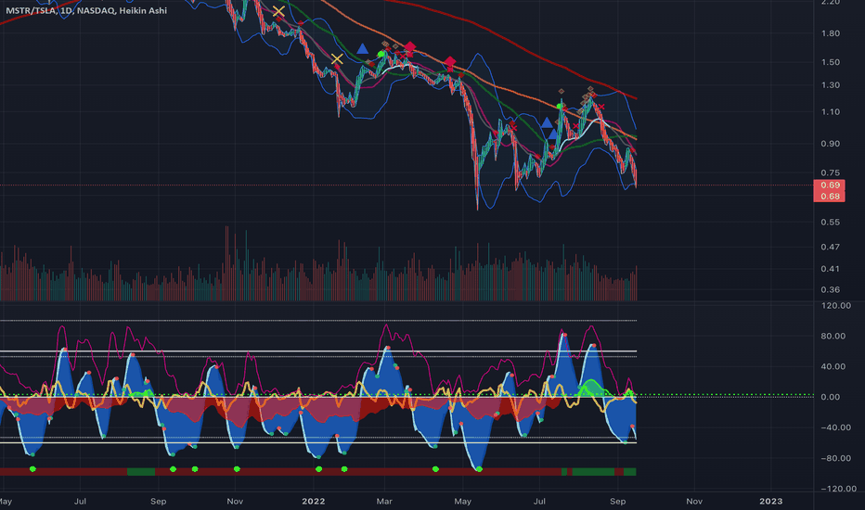Click the −80.00 oscillator scale label
The image size is (865, 510).
click(x=835, y=458)
